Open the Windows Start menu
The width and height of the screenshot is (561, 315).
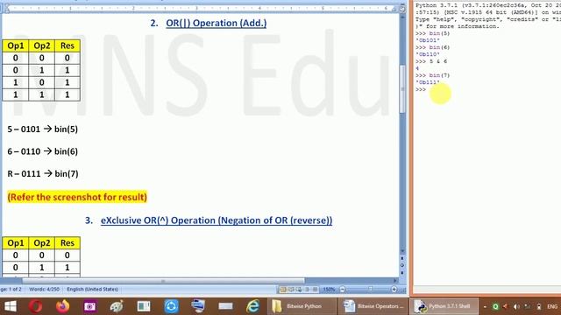pos(10,306)
